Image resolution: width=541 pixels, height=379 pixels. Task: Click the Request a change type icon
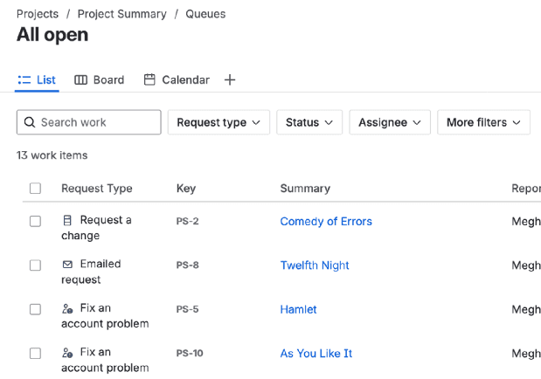[x=67, y=220]
